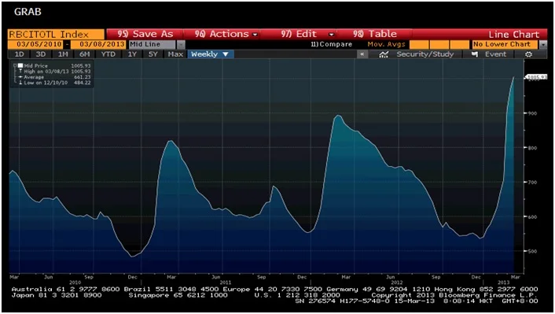Viewport: 555px width, 314px height.
Task: Click the Event label
Action: tap(495, 54)
